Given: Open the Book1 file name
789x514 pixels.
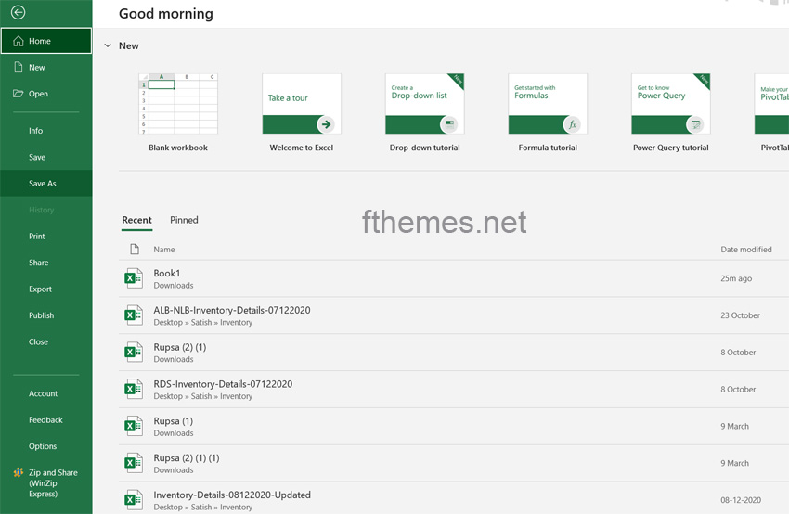Looking at the screenshot, I should tap(166, 273).
